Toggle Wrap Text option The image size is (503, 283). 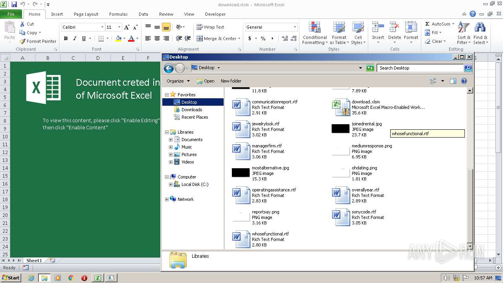tap(210, 27)
